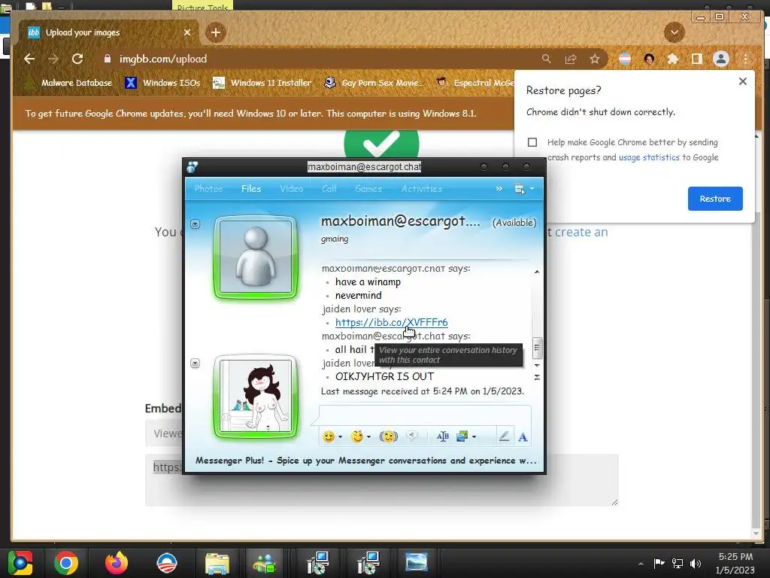Viewport: 770px width, 578px height.
Task: Share this page icon in Chrome
Action: pyautogui.click(x=571, y=59)
